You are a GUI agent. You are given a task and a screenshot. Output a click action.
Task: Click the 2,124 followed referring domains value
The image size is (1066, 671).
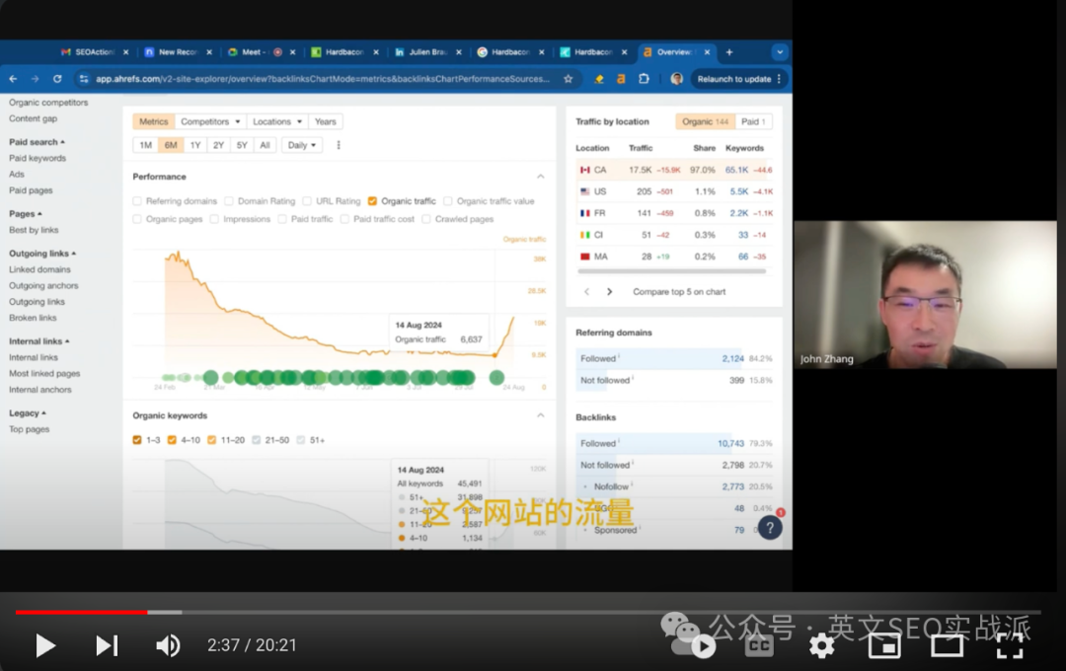pyautogui.click(x=732, y=358)
